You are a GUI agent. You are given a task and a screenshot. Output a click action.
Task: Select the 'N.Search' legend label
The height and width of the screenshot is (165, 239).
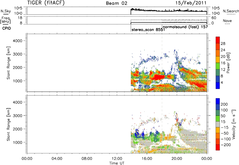click(x=231, y=11)
